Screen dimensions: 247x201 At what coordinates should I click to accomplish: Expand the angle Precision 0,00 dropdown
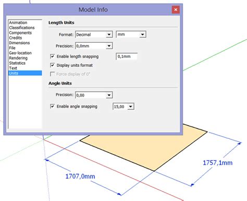94,95
